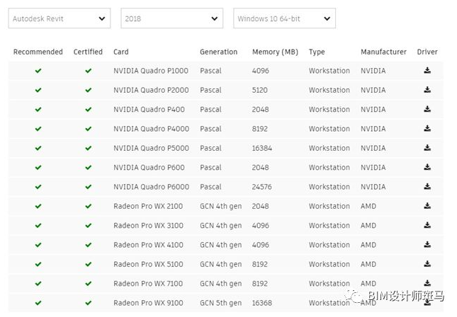Viewport: 457px width, 317px height.
Task: Click the Card column header
Action: (x=121, y=52)
